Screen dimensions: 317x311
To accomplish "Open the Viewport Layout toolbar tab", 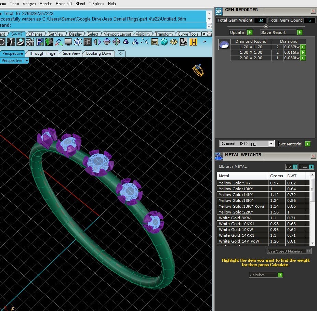I will tap(117, 34).
